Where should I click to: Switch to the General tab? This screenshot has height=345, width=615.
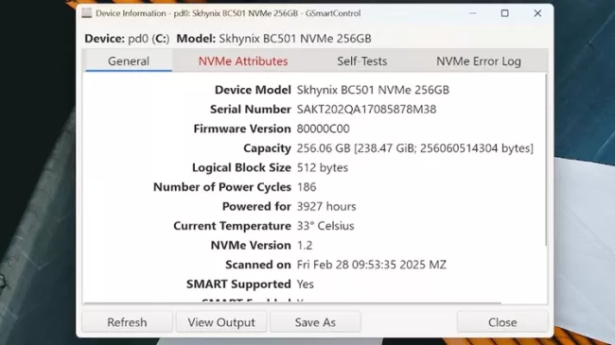click(x=129, y=61)
